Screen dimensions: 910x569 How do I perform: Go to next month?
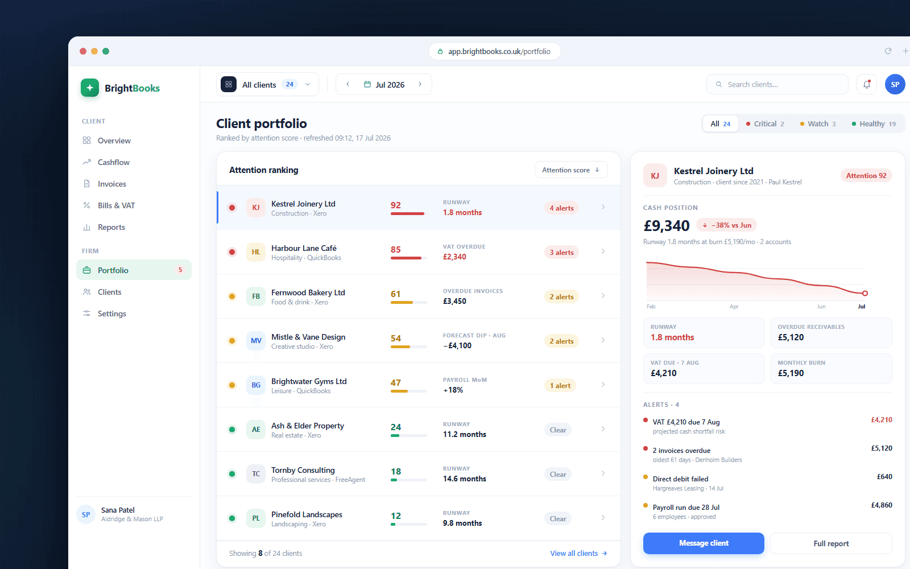[x=420, y=84]
